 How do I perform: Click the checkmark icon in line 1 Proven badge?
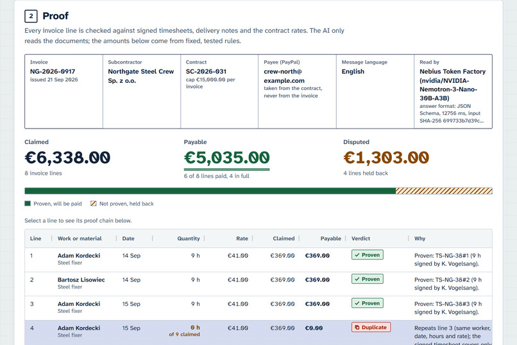coord(357,255)
